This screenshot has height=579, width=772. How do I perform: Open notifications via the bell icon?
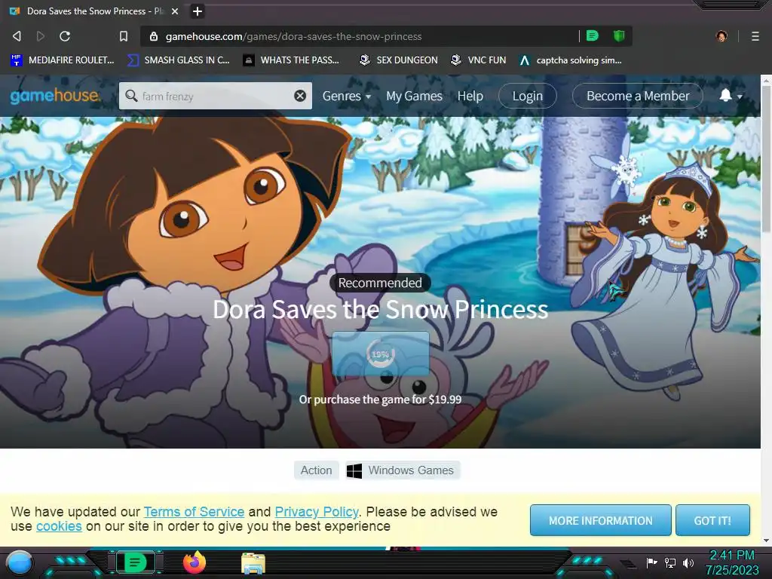tap(725, 95)
